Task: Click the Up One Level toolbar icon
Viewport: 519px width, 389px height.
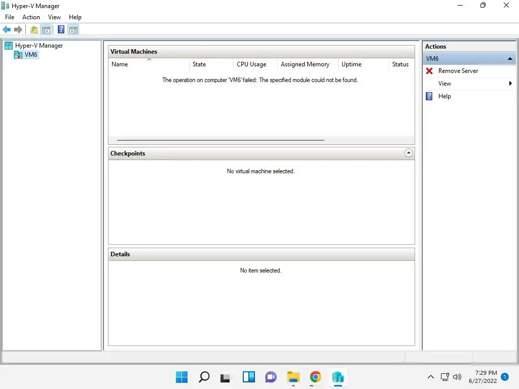Action: (x=34, y=30)
